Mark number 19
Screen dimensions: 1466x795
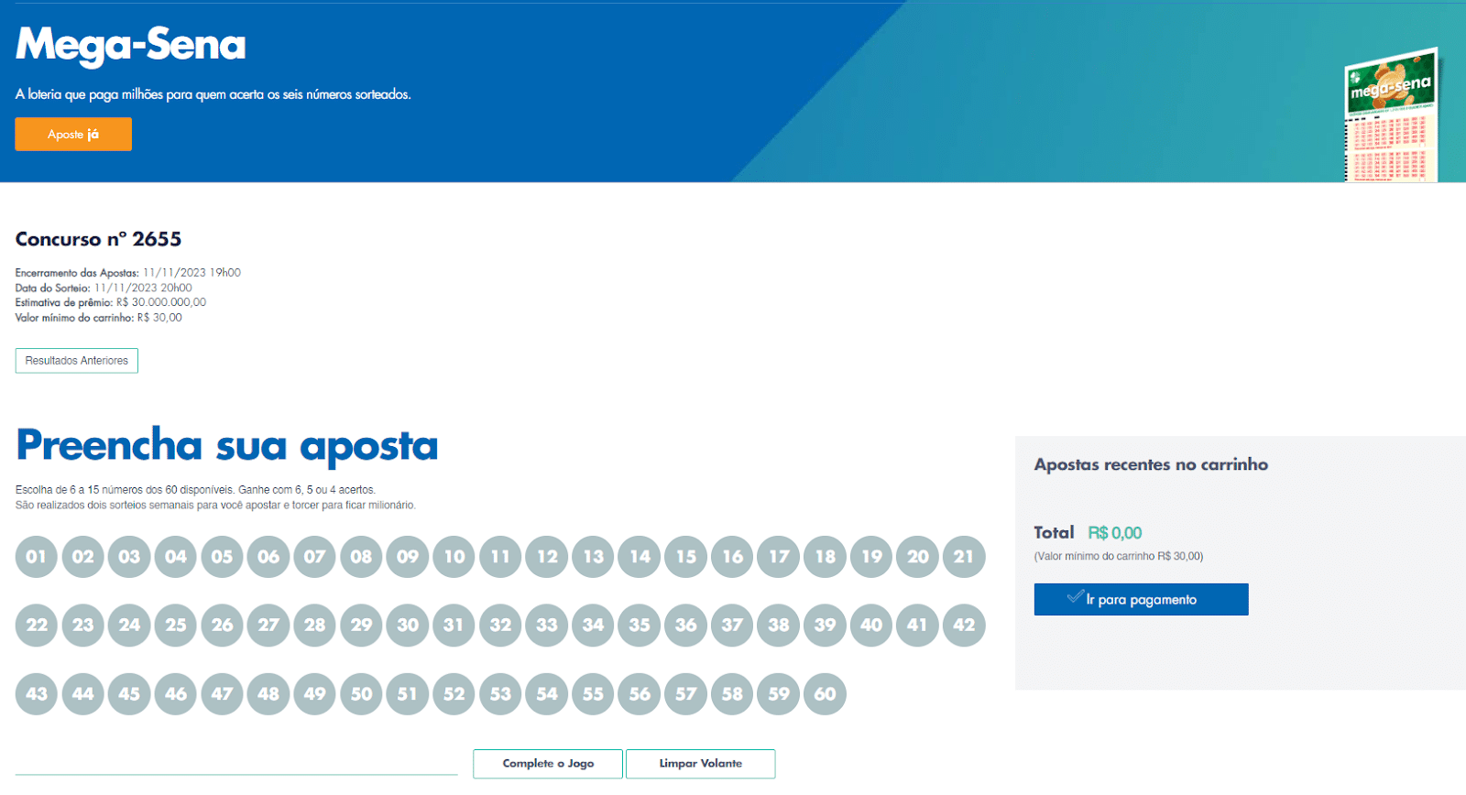click(871, 557)
